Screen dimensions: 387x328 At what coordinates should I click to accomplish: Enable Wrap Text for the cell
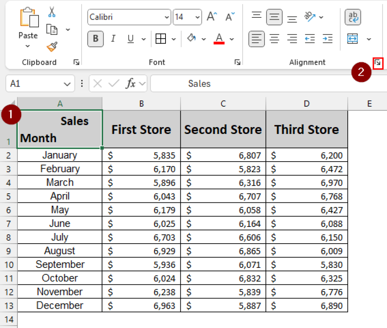353,17
